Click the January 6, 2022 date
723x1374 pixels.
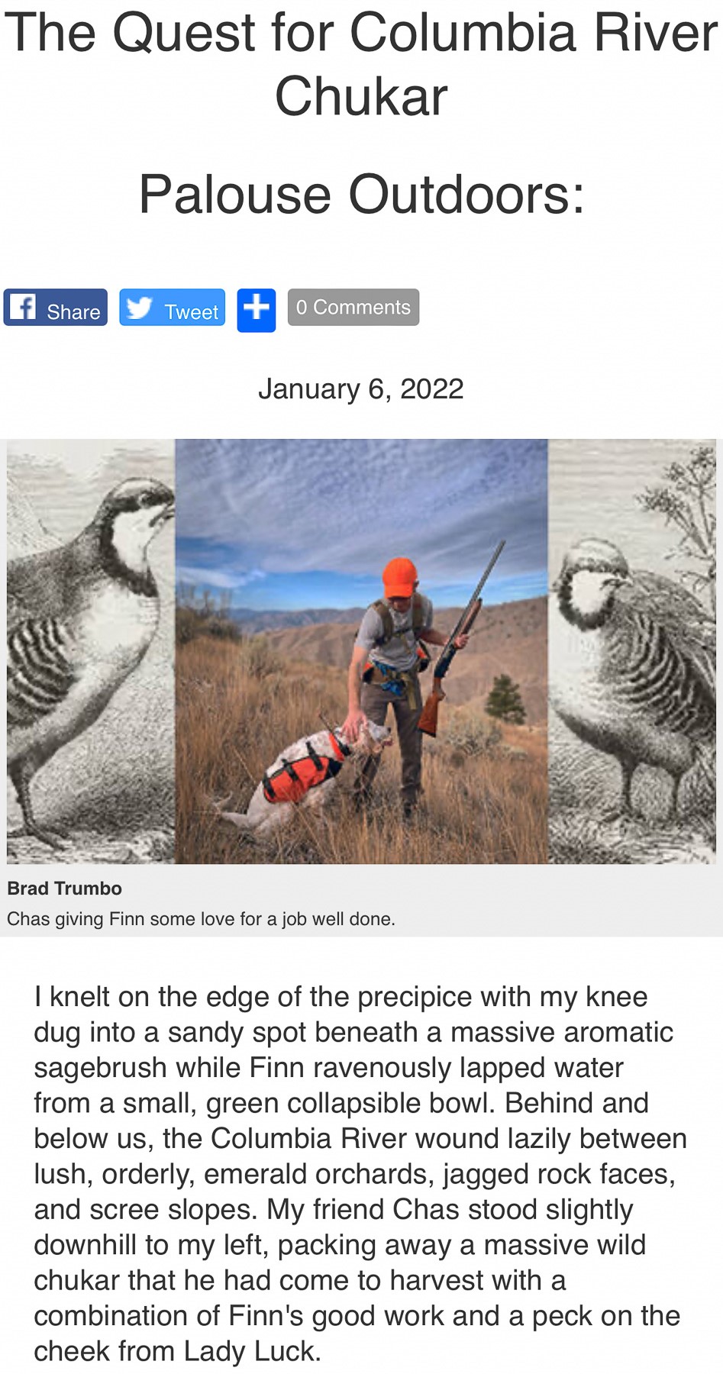361,389
